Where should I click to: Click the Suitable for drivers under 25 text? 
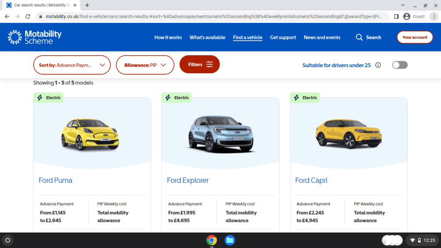coord(336,65)
